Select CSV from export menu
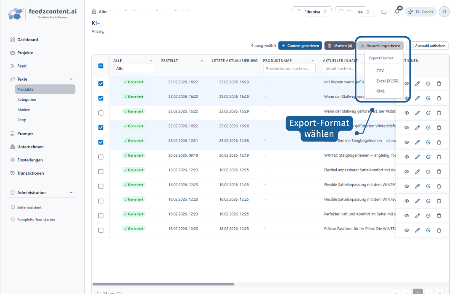454x294 pixels. coord(380,71)
